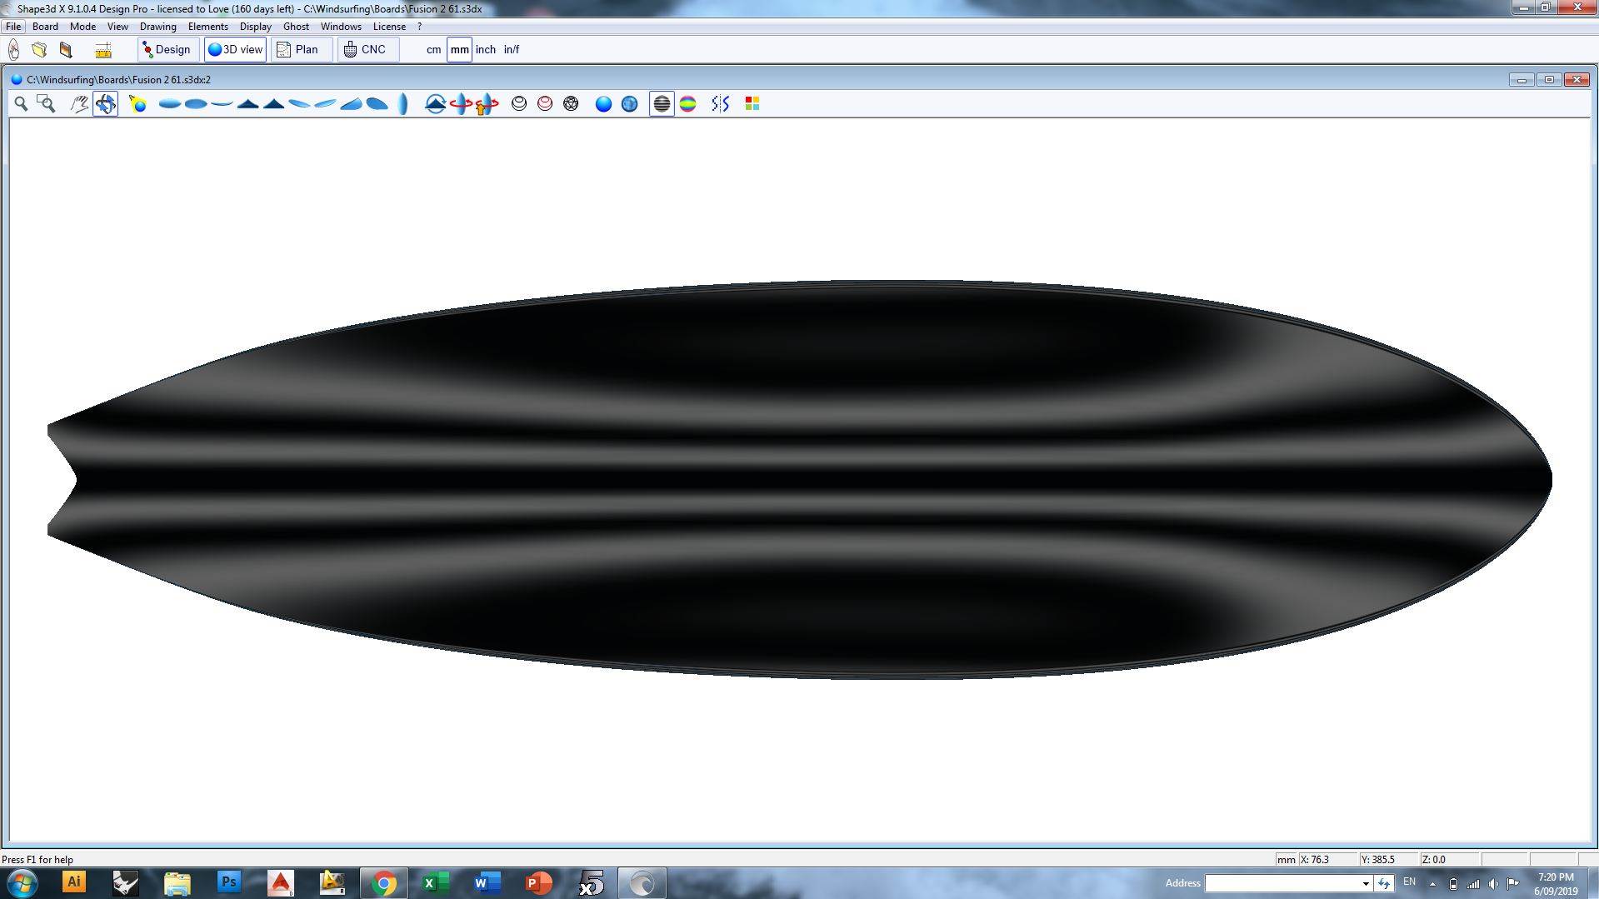Click the wireframe sphere render icon
The width and height of the screenshot is (1599, 899).
571,103
